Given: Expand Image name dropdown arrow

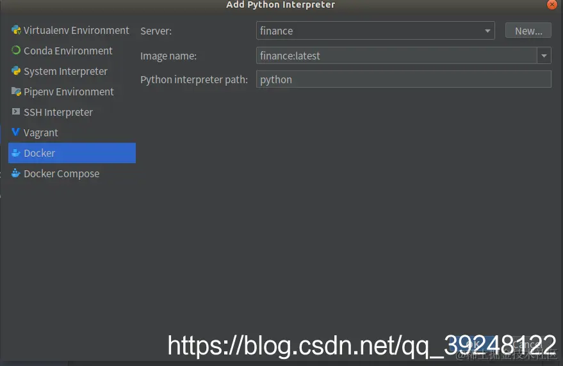Looking at the screenshot, I should coord(544,56).
